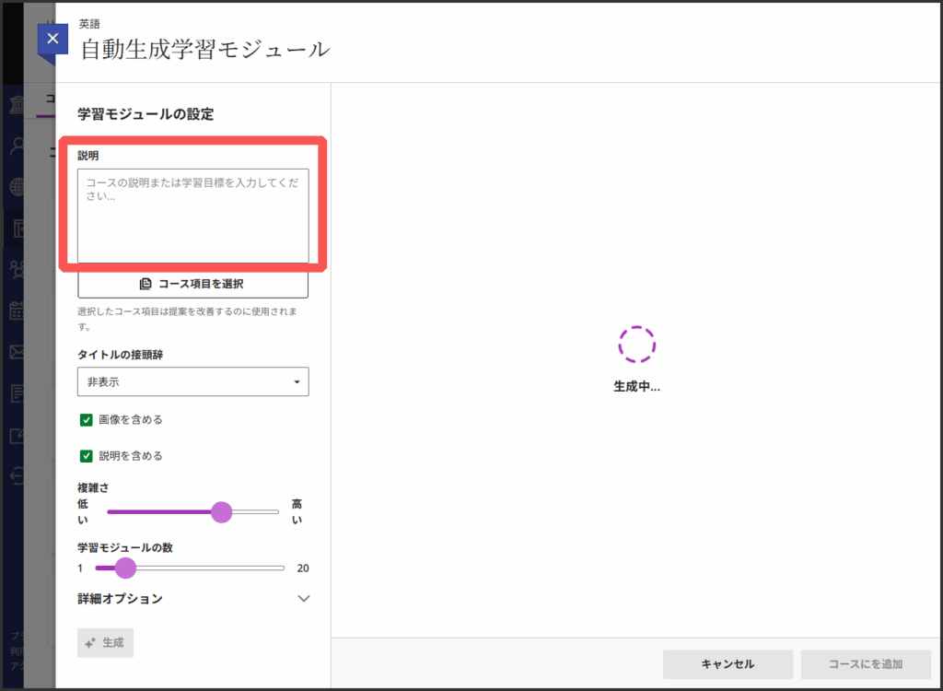The height and width of the screenshot is (691, 943).
Task: Open the institution page icon in the sidebar
Action: click(x=17, y=105)
